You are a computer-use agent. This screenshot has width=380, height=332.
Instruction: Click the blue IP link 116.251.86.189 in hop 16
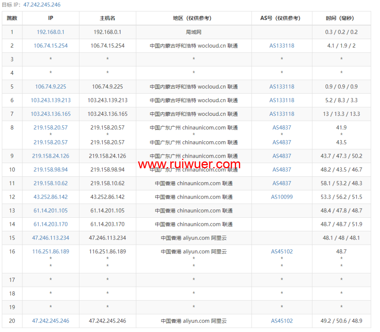click(51, 251)
